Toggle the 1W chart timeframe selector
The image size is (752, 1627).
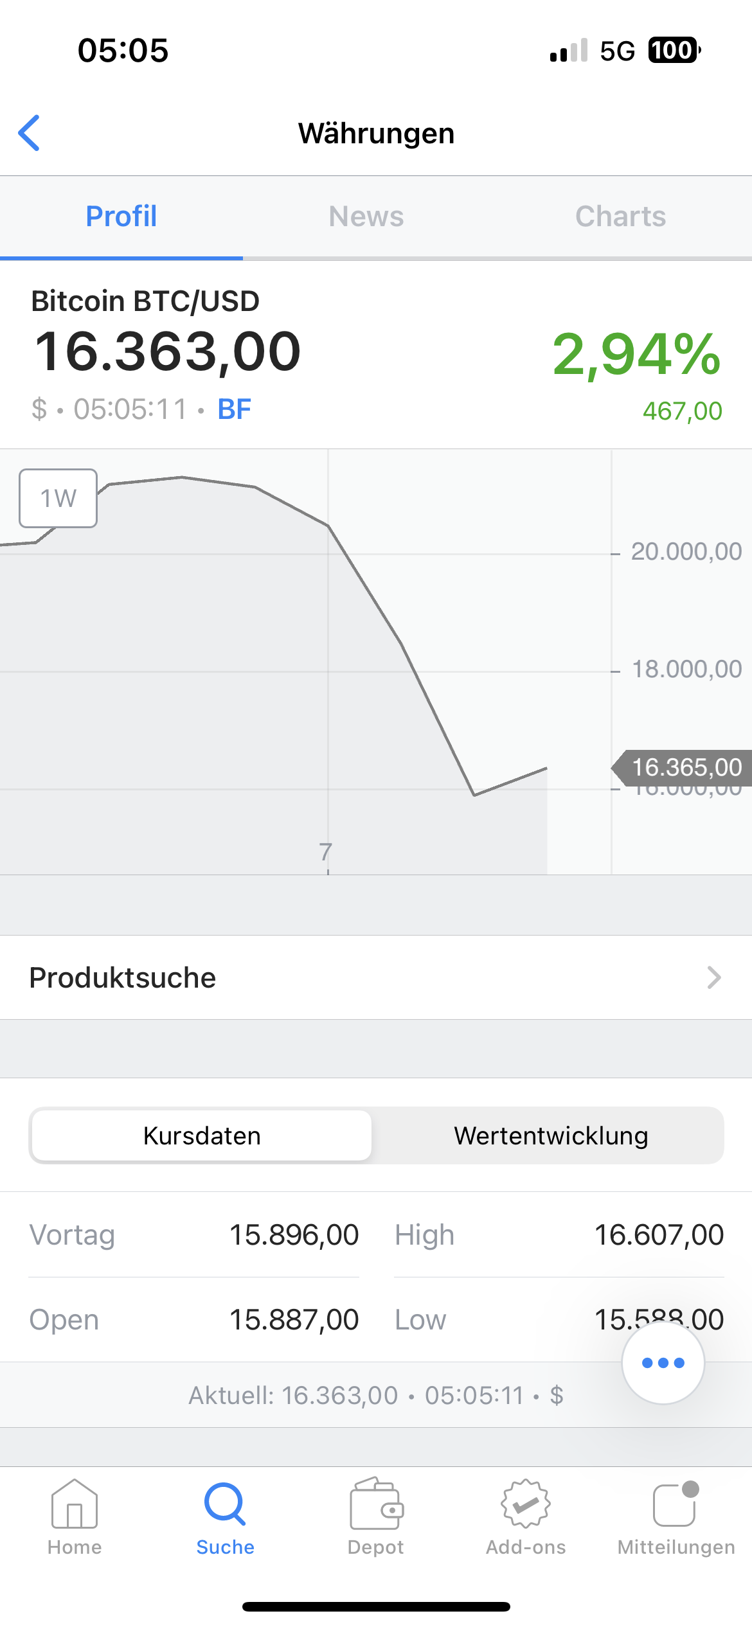(58, 498)
